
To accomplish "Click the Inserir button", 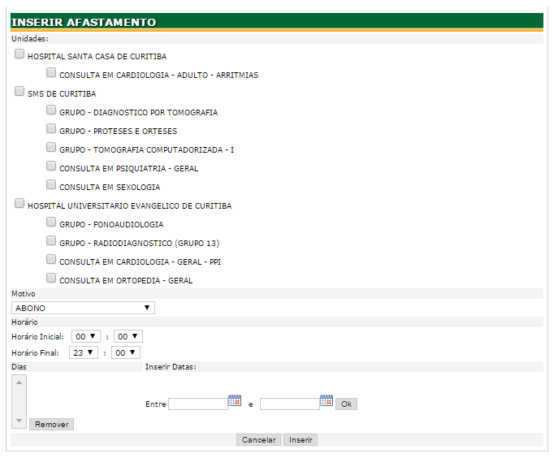I will coord(301,440).
